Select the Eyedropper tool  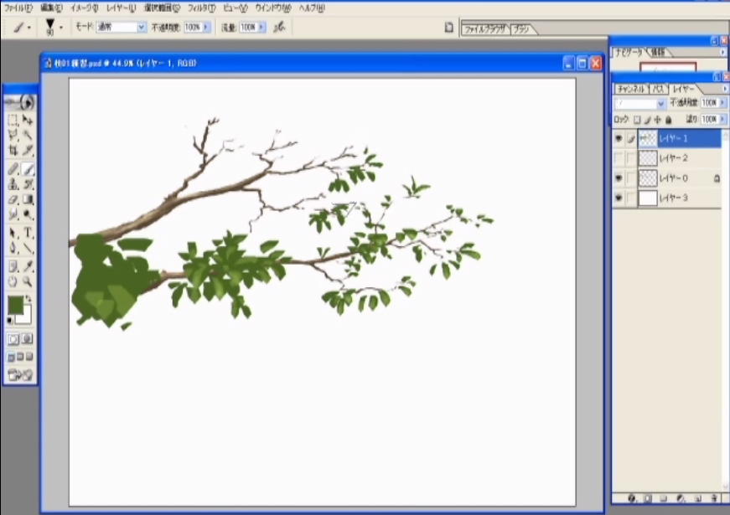coord(28,266)
